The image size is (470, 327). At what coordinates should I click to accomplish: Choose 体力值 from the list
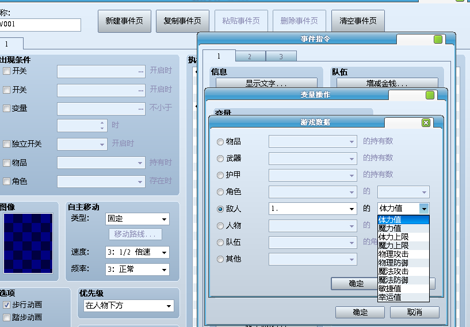pos(403,220)
